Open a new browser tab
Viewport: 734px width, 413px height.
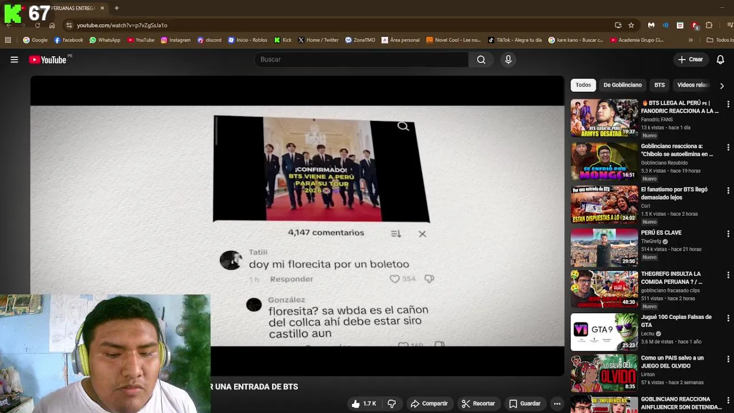pos(116,8)
